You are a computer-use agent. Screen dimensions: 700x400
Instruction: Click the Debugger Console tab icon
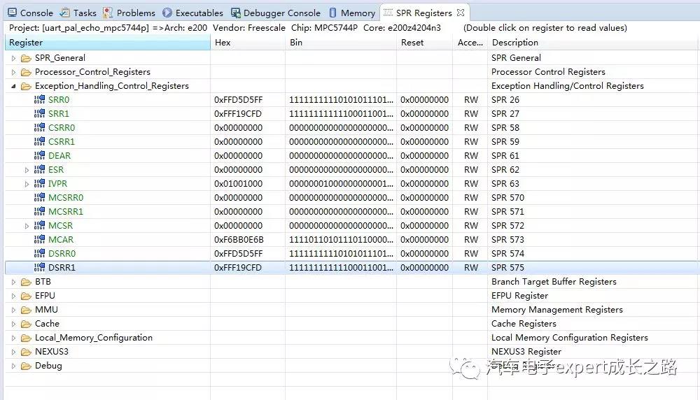coord(236,13)
